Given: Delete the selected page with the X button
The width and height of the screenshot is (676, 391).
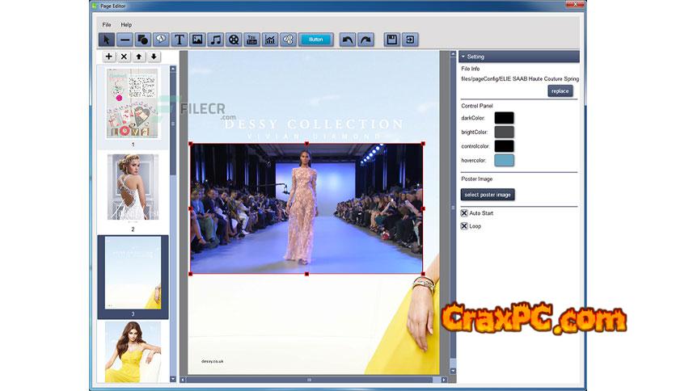Looking at the screenshot, I should click(124, 57).
